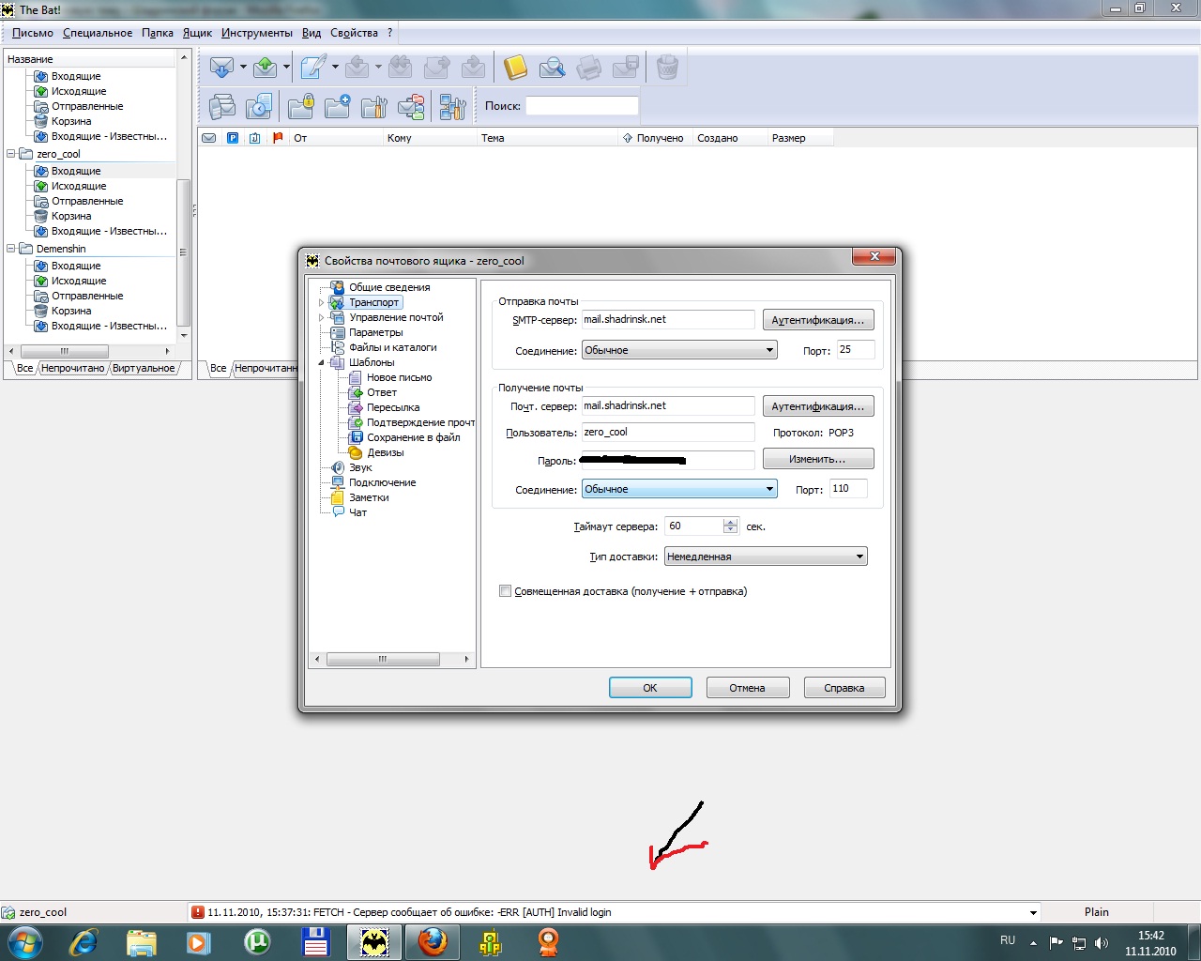Open the status bar log dropdown arrow

click(x=1033, y=912)
